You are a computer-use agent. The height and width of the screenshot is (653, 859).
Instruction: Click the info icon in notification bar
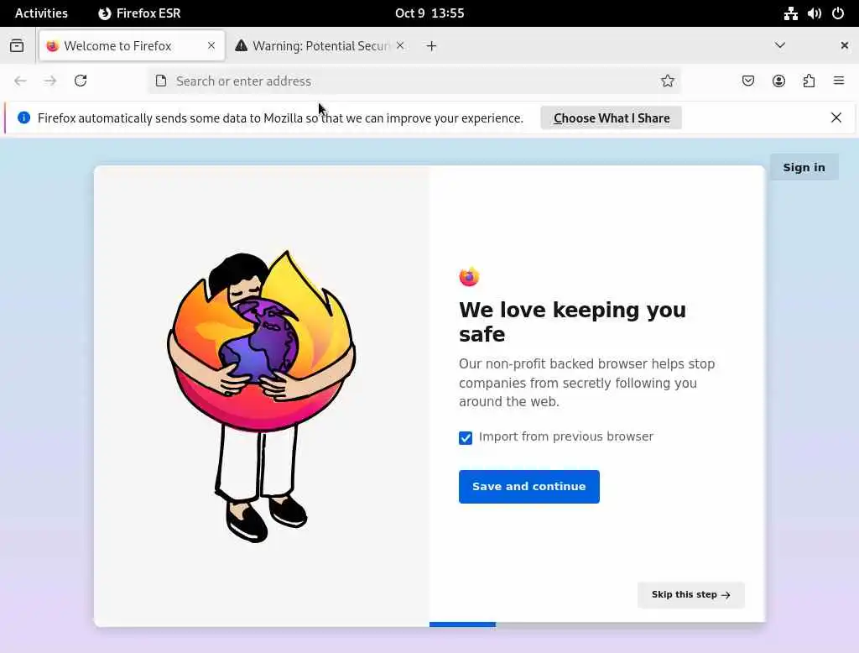(x=23, y=118)
